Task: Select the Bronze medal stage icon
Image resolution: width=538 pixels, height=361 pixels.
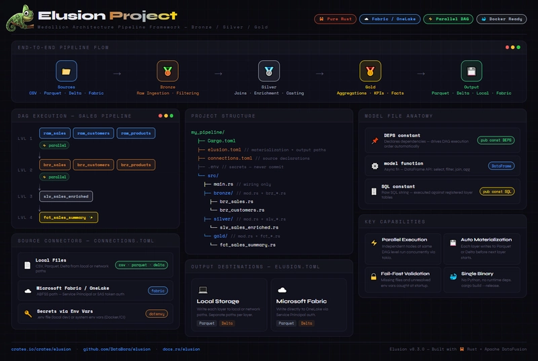Action: pyautogui.click(x=167, y=71)
